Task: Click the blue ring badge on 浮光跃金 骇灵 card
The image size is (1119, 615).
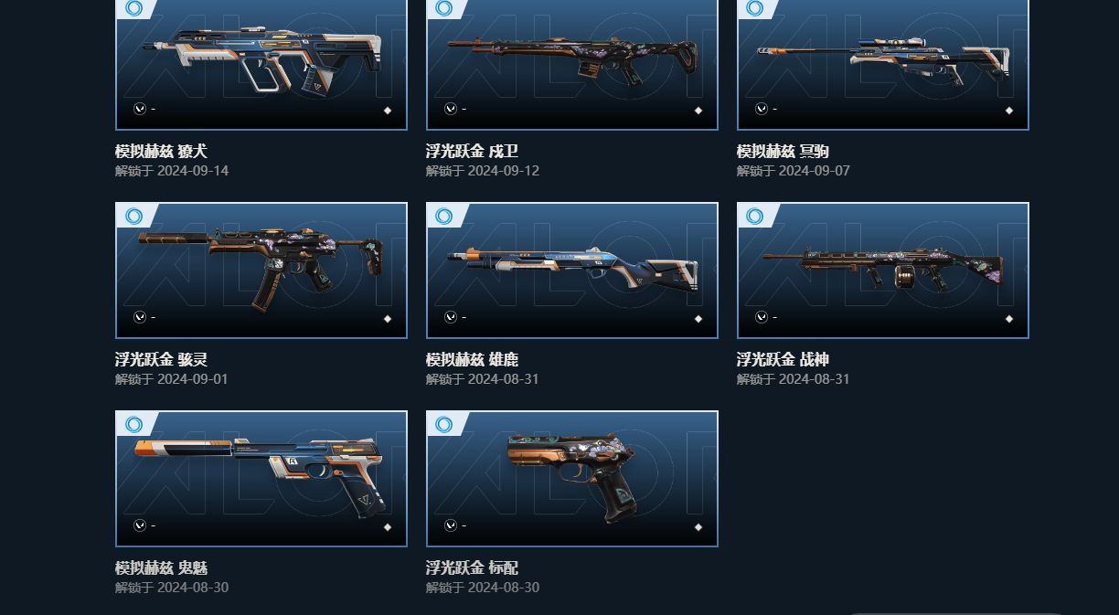Action: pyautogui.click(x=133, y=217)
